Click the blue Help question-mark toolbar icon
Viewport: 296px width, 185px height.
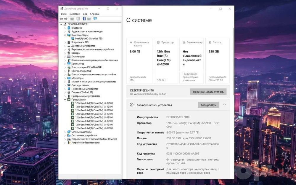(84, 19)
